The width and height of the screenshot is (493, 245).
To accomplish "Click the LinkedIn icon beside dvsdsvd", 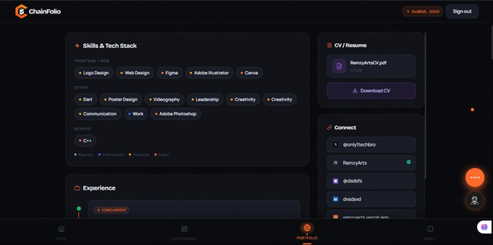I will pos(335,199).
